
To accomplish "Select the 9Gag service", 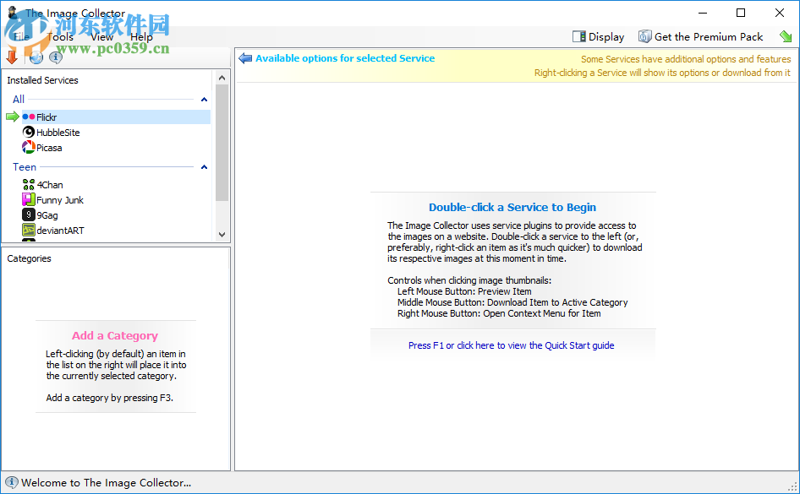I will pyautogui.click(x=47, y=215).
